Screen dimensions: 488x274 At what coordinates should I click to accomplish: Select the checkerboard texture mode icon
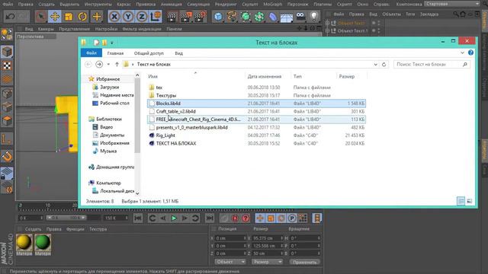7,66
